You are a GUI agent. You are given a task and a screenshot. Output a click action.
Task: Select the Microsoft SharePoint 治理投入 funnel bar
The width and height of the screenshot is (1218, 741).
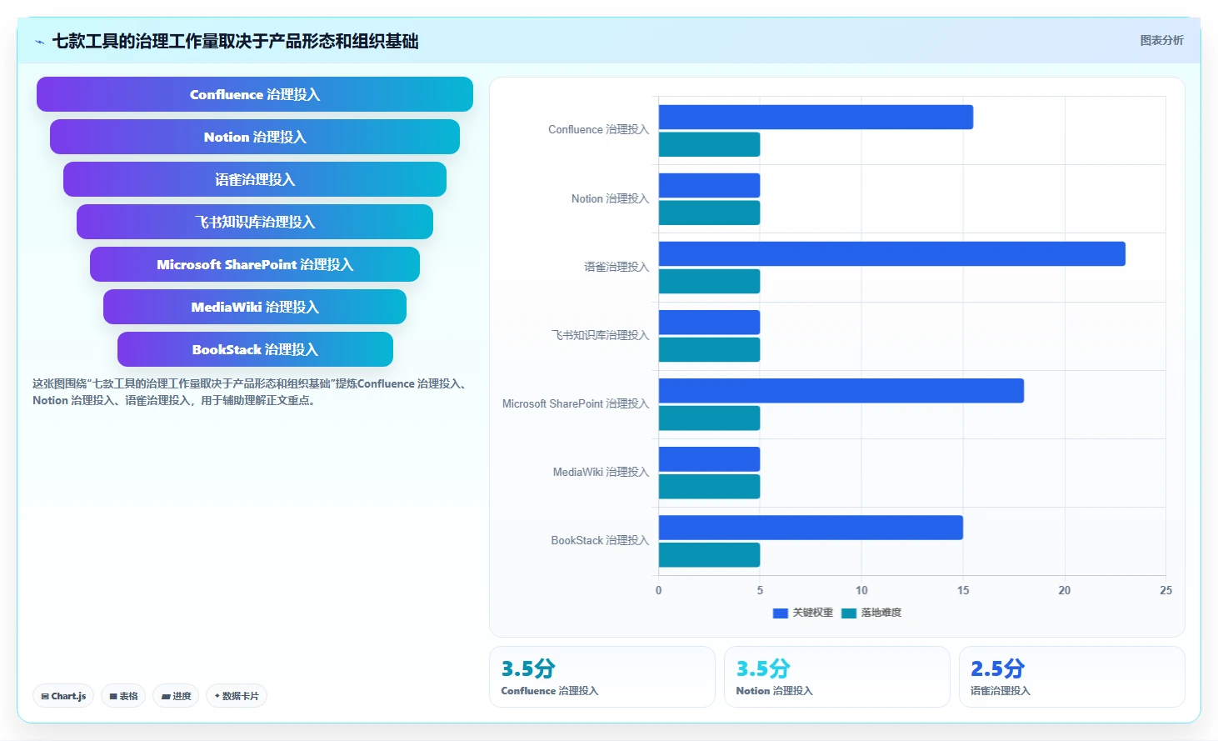(255, 264)
